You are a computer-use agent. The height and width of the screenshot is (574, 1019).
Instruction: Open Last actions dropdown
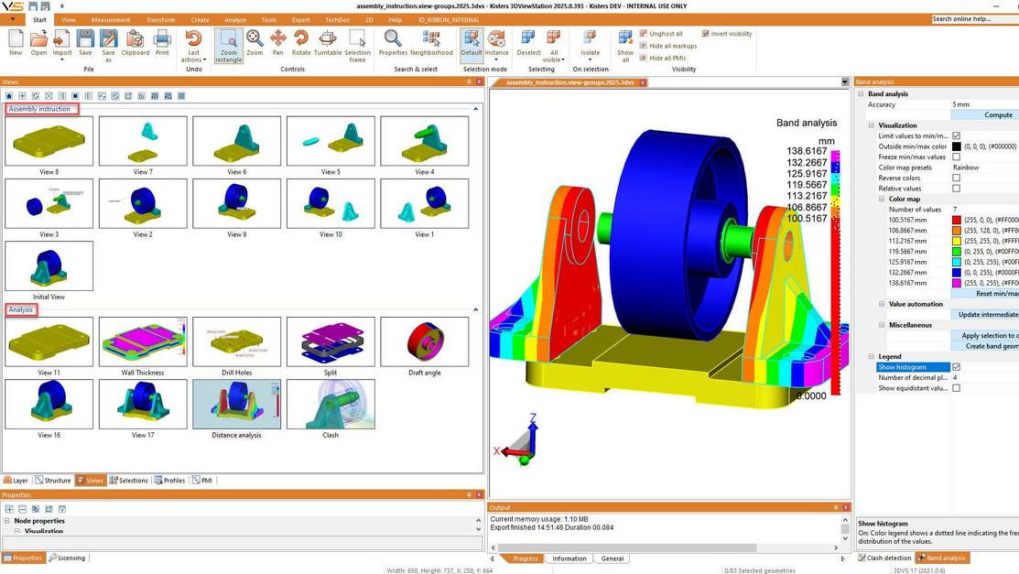tap(194, 57)
